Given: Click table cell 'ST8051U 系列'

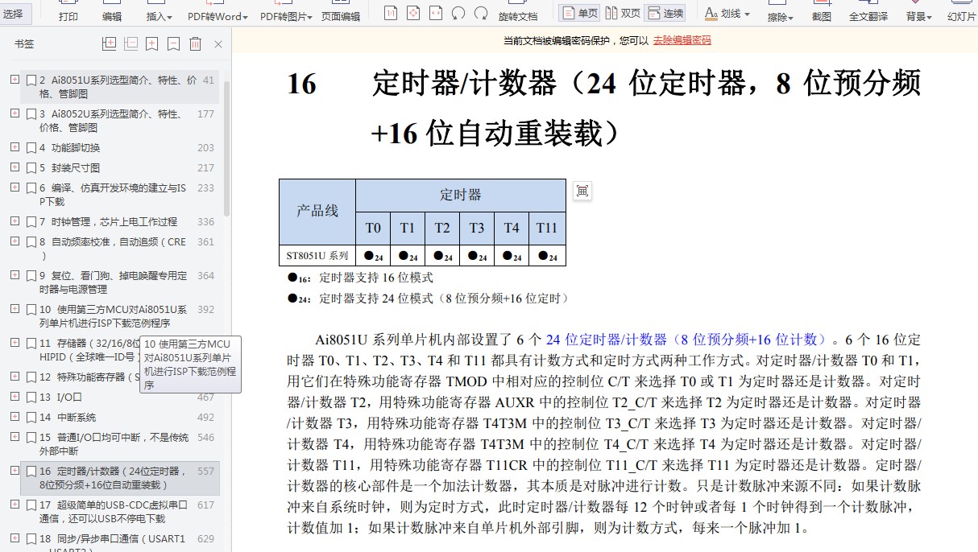Looking at the screenshot, I should coord(317,256).
